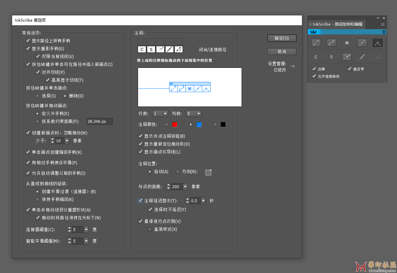The height and width of the screenshot is (273, 397).
Task: Pick the blue annotation color swatch
Action: [x=199, y=125]
